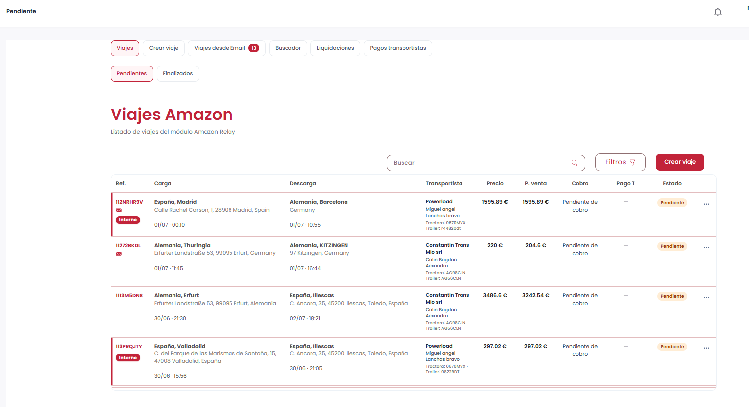The image size is (749, 407).
Task: Select the Transportista column header
Action: pos(444,184)
